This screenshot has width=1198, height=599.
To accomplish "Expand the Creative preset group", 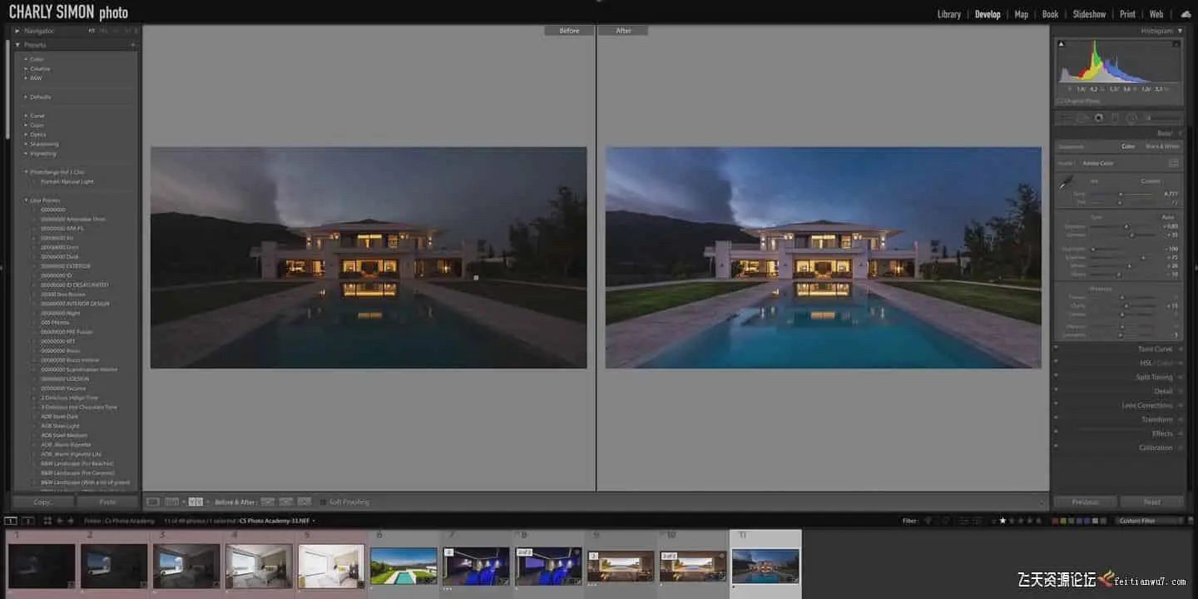I will (x=26, y=68).
